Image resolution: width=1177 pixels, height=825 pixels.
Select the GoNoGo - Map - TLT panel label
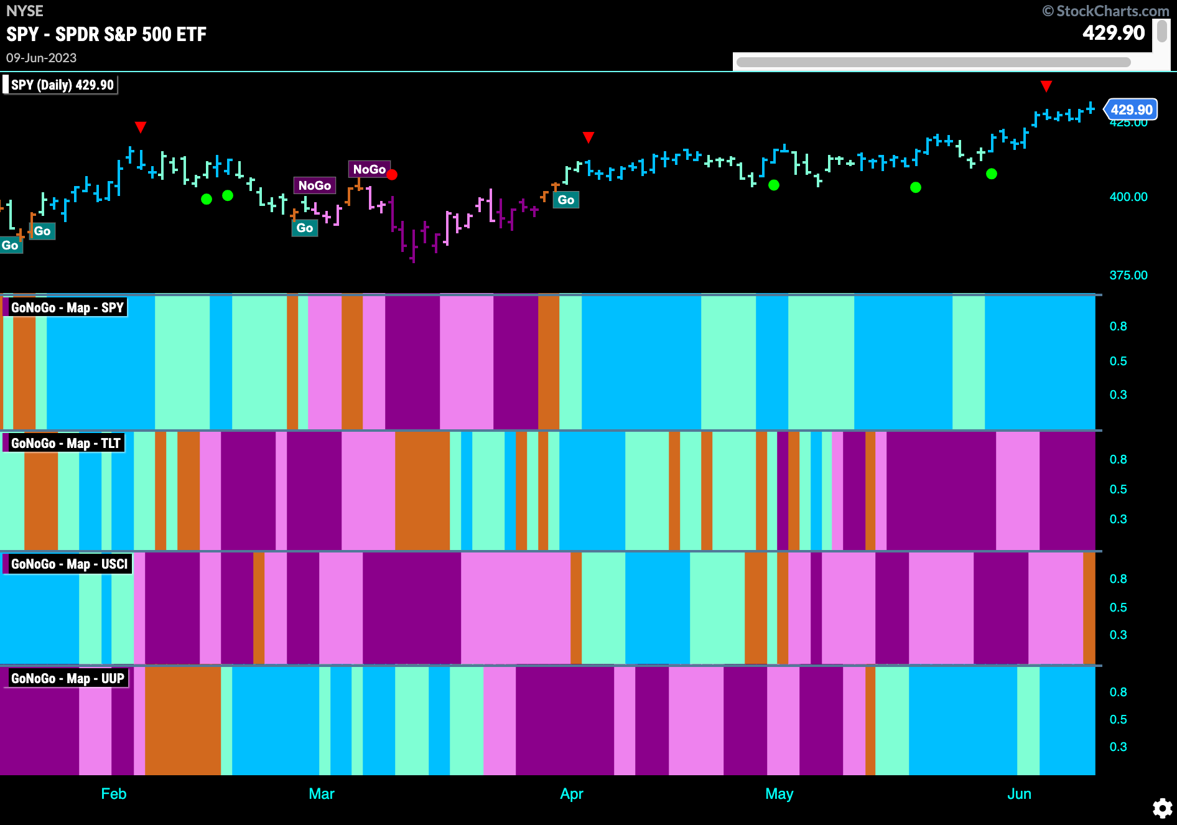(x=64, y=443)
